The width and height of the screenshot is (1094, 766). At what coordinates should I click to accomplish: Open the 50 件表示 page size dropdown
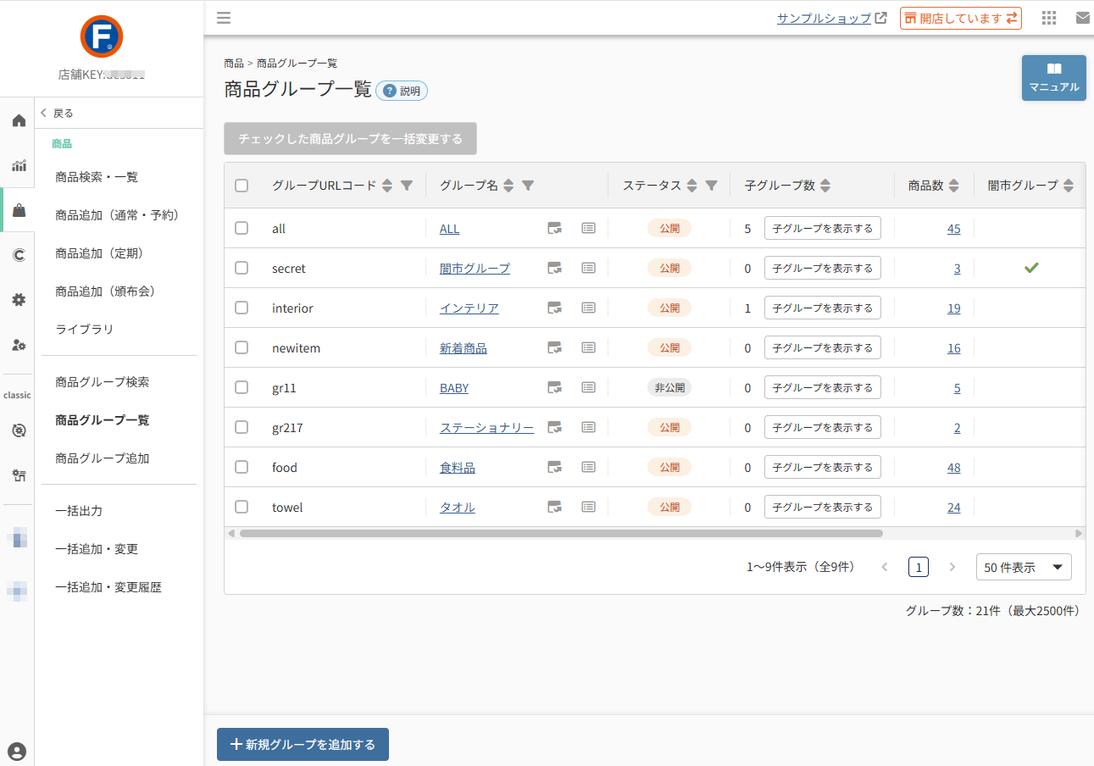coord(1024,568)
